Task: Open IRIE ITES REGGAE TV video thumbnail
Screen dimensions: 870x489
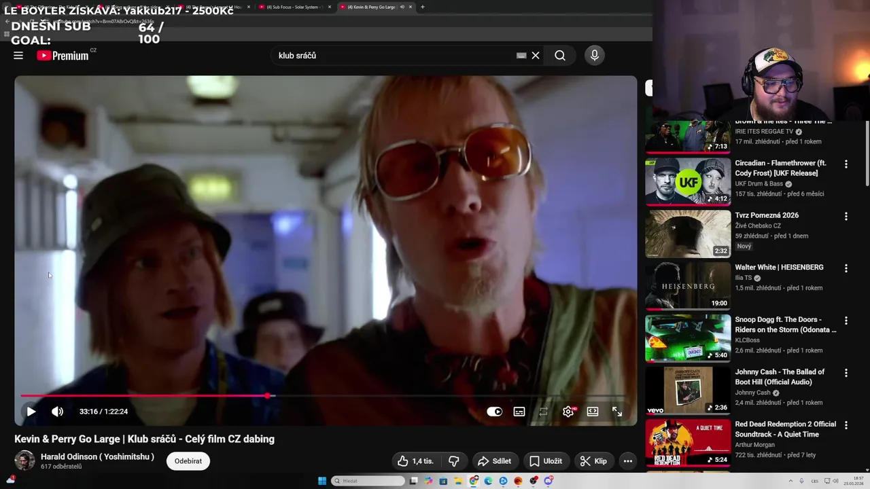Action: [688, 137]
